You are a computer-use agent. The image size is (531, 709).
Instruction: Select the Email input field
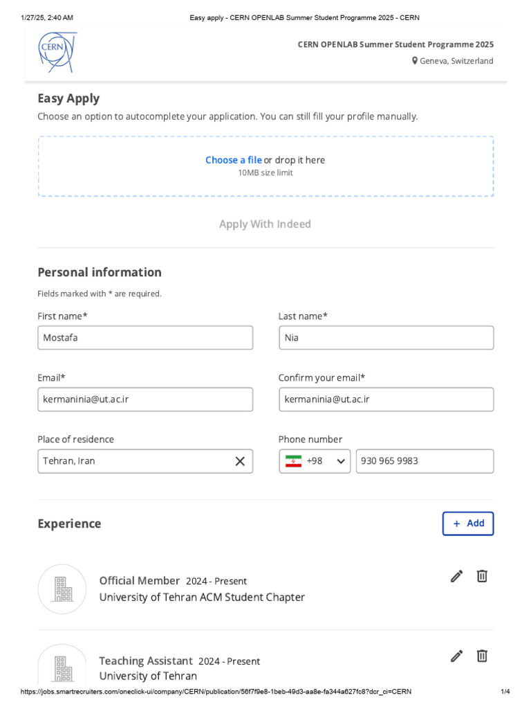(x=145, y=400)
